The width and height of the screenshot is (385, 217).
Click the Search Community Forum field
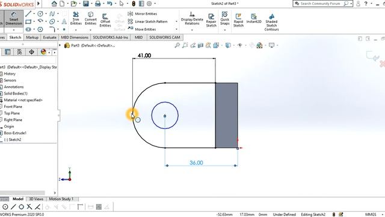coord(320,4)
